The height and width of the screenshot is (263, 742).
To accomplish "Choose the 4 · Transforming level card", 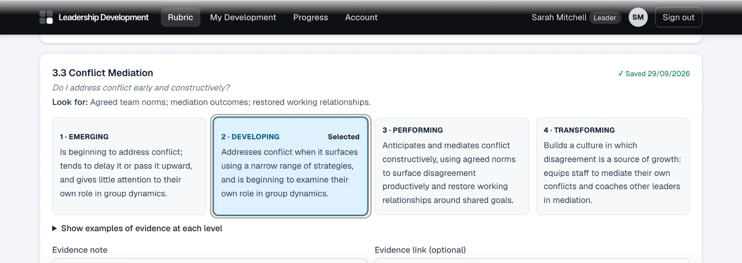I will click(x=613, y=166).
